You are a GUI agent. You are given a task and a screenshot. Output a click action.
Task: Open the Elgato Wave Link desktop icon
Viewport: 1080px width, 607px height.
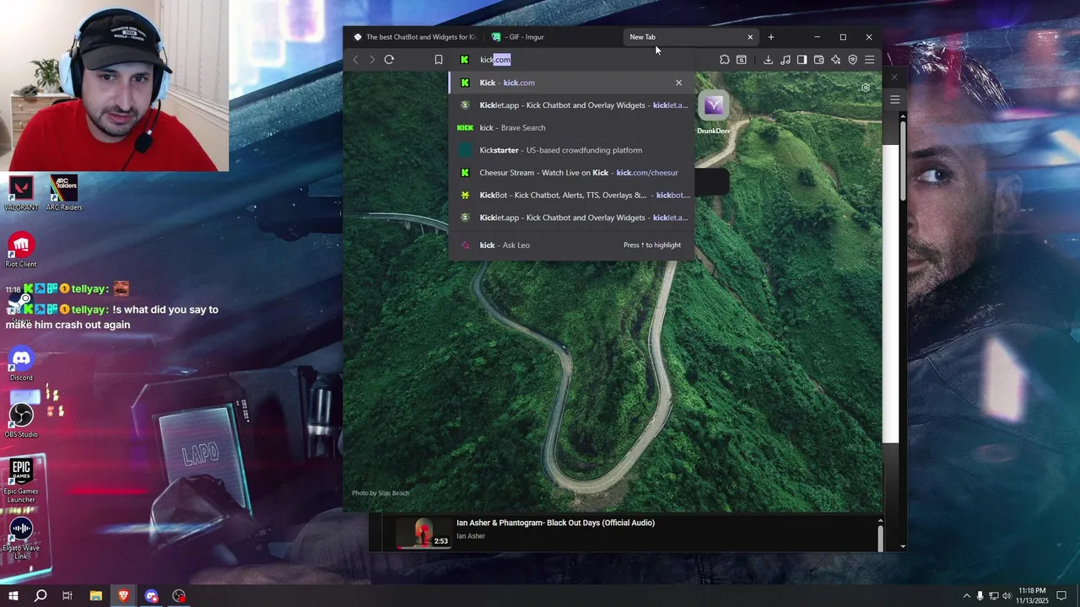pyautogui.click(x=21, y=539)
